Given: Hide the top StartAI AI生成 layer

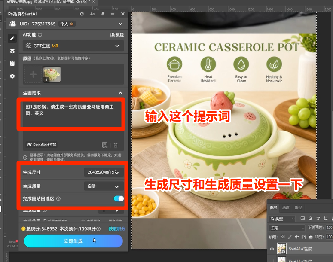Looking at the screenshot, I should pyautogui.click(x=272, y=249).
